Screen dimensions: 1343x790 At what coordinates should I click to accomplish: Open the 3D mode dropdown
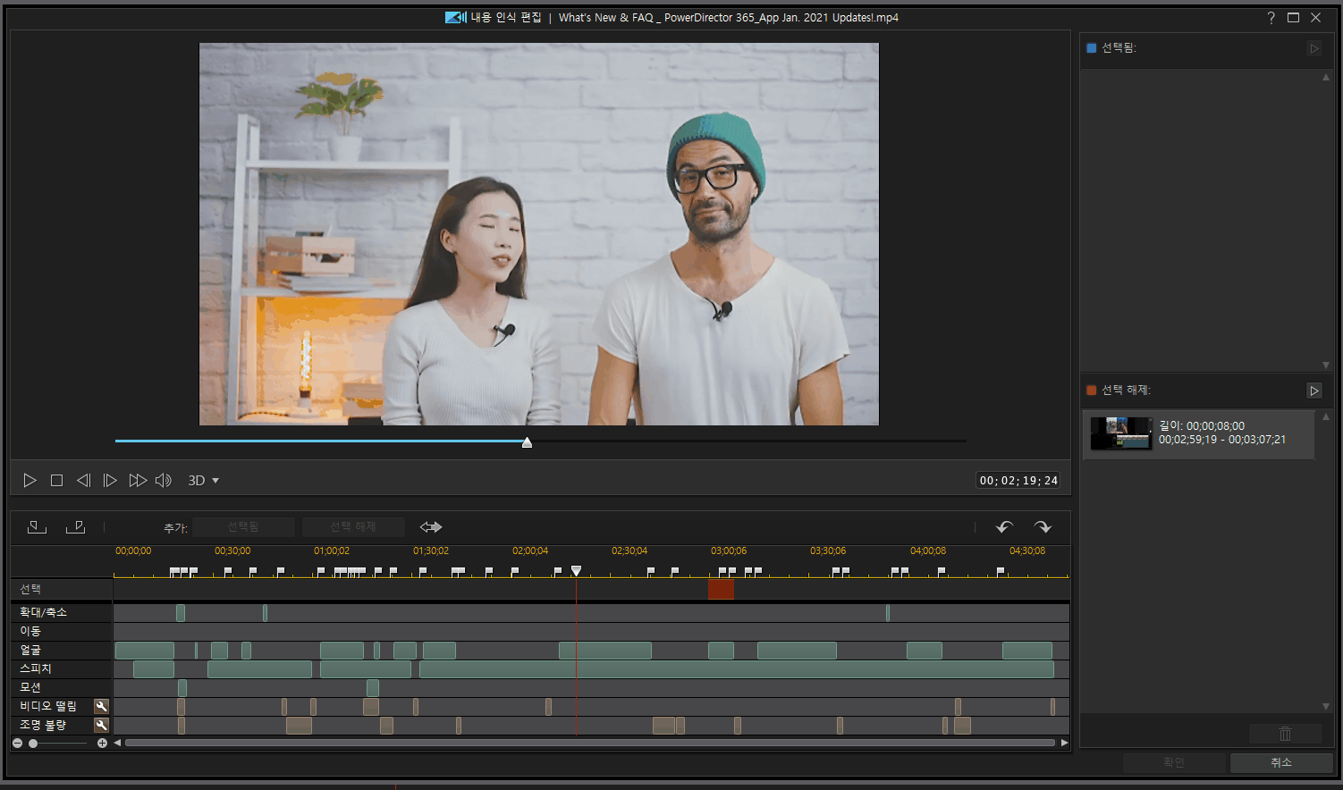203,481
